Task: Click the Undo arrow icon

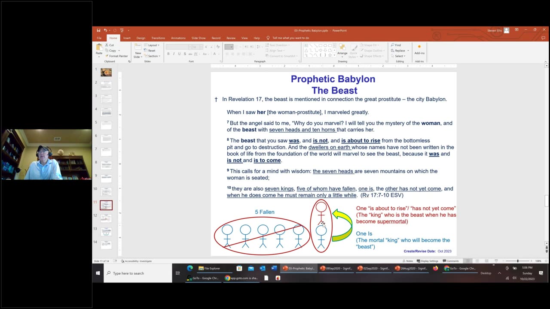Action: click(x=105, y=30)
